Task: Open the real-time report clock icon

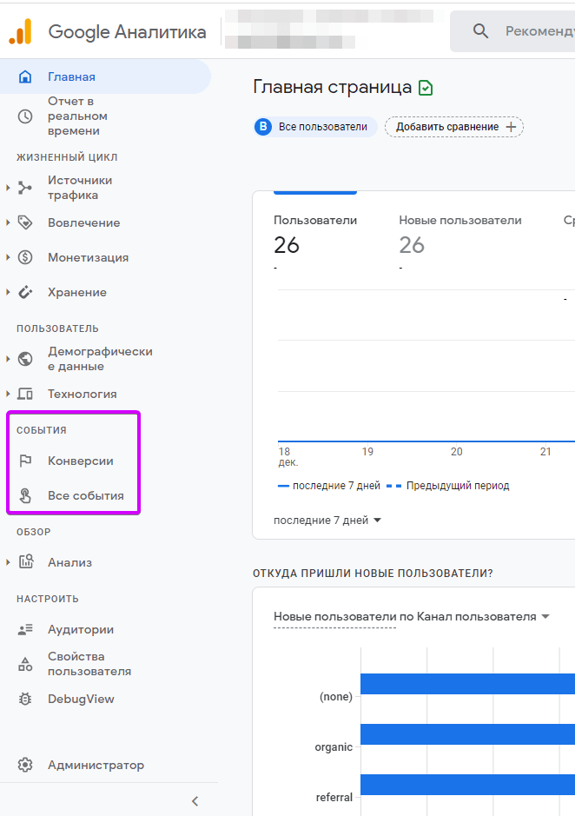Action: coord(25,116)
